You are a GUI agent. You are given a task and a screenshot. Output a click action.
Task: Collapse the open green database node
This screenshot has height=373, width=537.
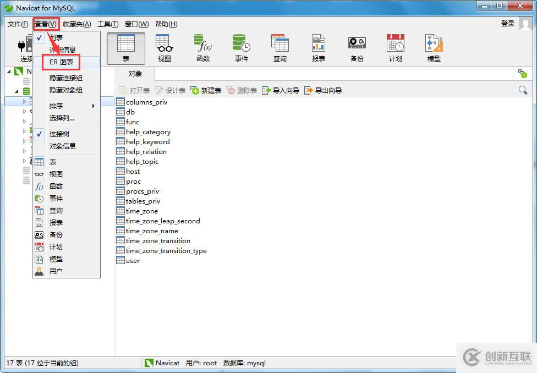pos(17,91)
